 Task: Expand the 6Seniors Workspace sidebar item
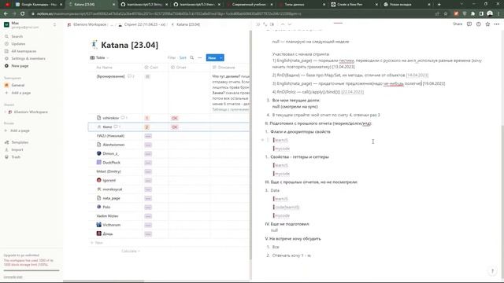[6, 112]
